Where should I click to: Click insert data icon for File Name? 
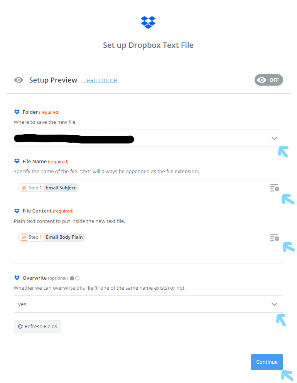click(x=274, y=188)
